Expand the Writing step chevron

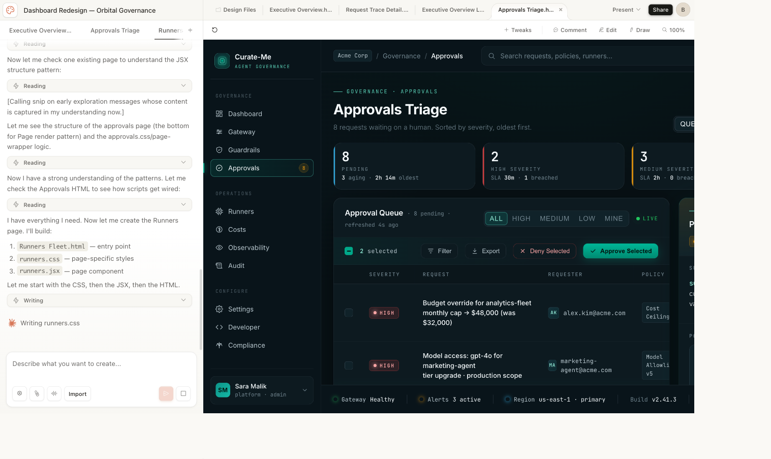[x=183, y=300]
